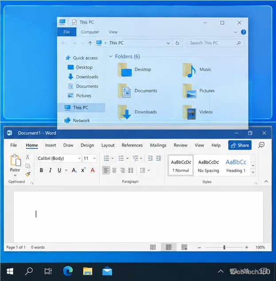Open the References ribbon tab
The image size is (276, 281).
[132, 145]
